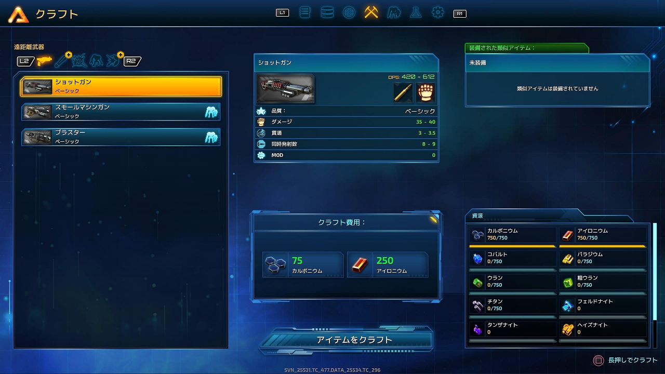Select スモールマシンガン in the weapon list
The image size is (665, 374).
pyautogui.click(x=121, y=112)
